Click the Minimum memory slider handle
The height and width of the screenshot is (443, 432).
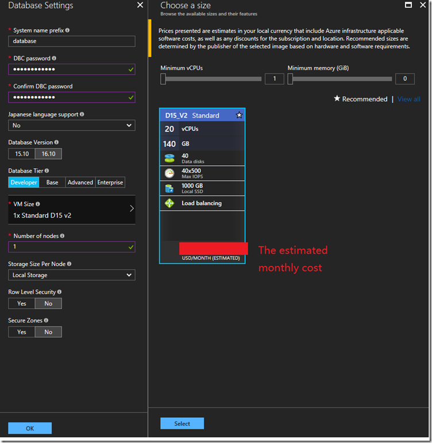290,79
